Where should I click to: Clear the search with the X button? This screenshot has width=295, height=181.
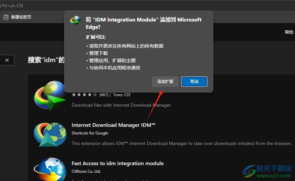pyautogui.click(x=7, y=60)
